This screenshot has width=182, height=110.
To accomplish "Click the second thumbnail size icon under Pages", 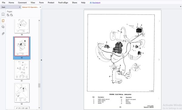I will pyautogui.click(x=12, y=15).
